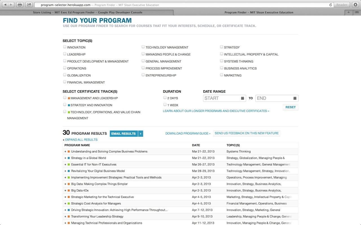361x225 pixels.
Task: Click the green Technology, Operations track color square
Action: tap(69, 112)
